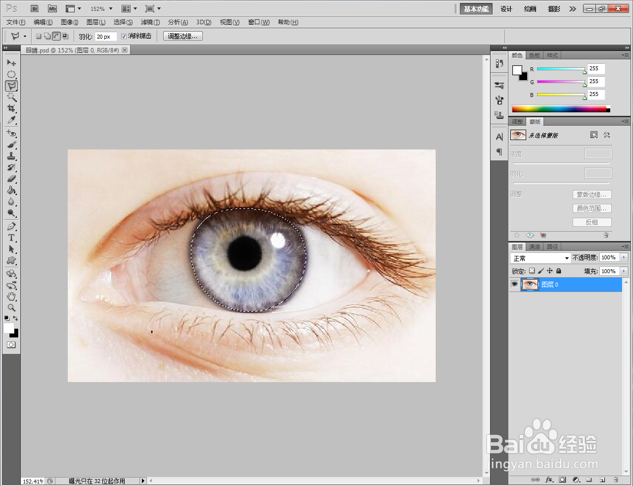The width and height of the screenshot is (633, 486).
Task: Select the Red Eye tool
Action: (11, 133)
